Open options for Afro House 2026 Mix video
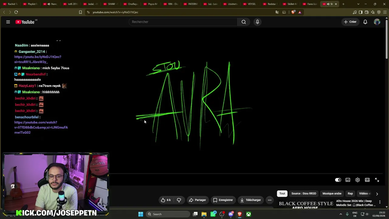Screen dimensions: 389x219 [x=380, y=202]
